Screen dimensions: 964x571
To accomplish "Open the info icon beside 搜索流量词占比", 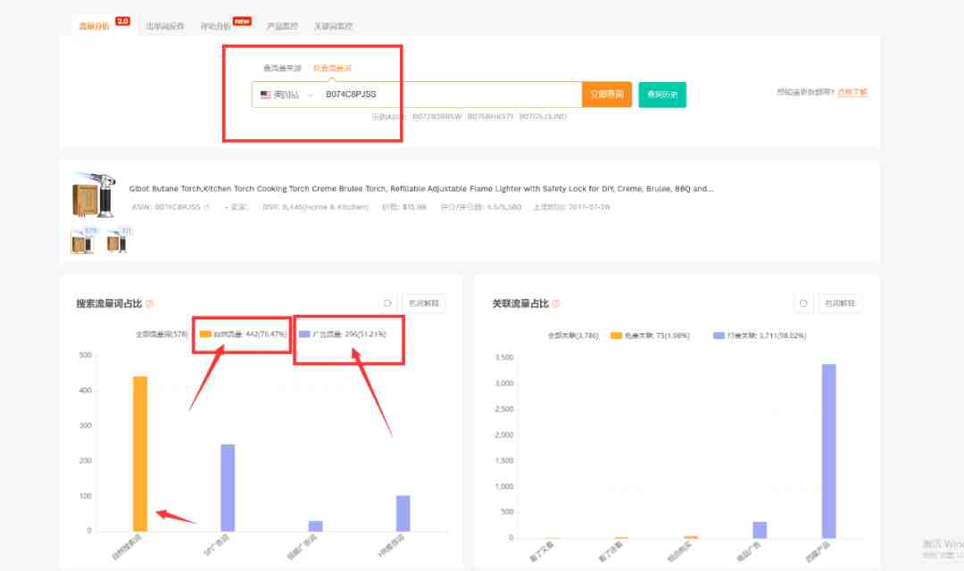I will pyautogui.click(x=149, y=303).
